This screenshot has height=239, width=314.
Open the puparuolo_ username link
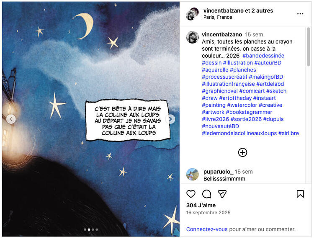point(218,172)
